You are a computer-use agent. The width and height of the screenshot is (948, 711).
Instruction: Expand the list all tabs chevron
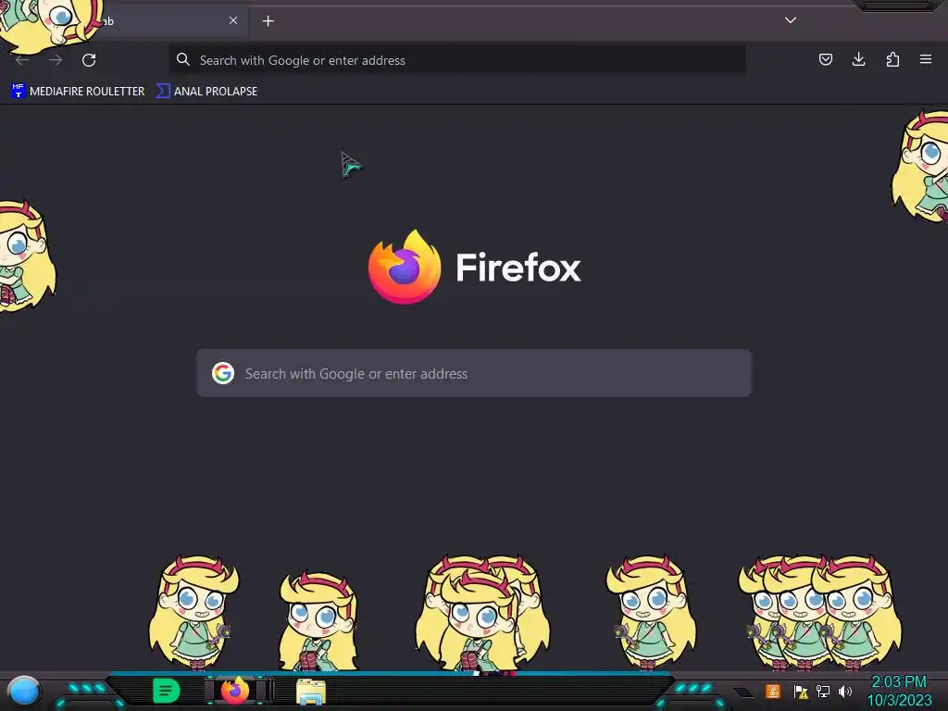pos(791,20)
